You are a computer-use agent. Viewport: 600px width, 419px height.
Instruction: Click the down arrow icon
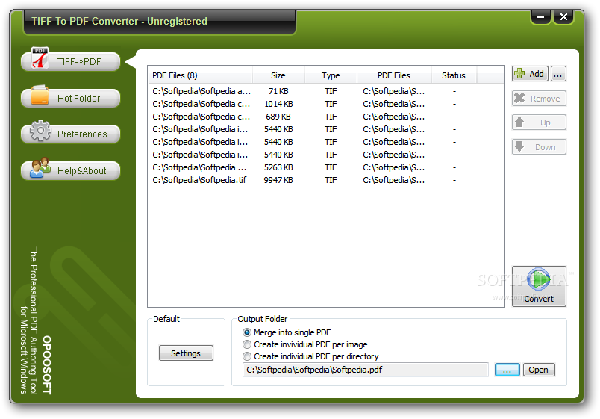[519, 146]
